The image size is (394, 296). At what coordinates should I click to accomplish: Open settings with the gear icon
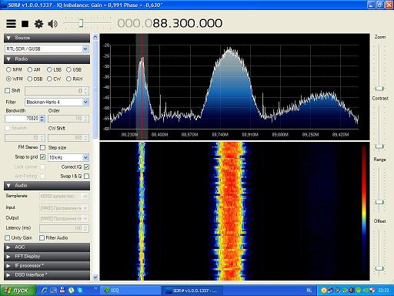[x=38, y=24]
